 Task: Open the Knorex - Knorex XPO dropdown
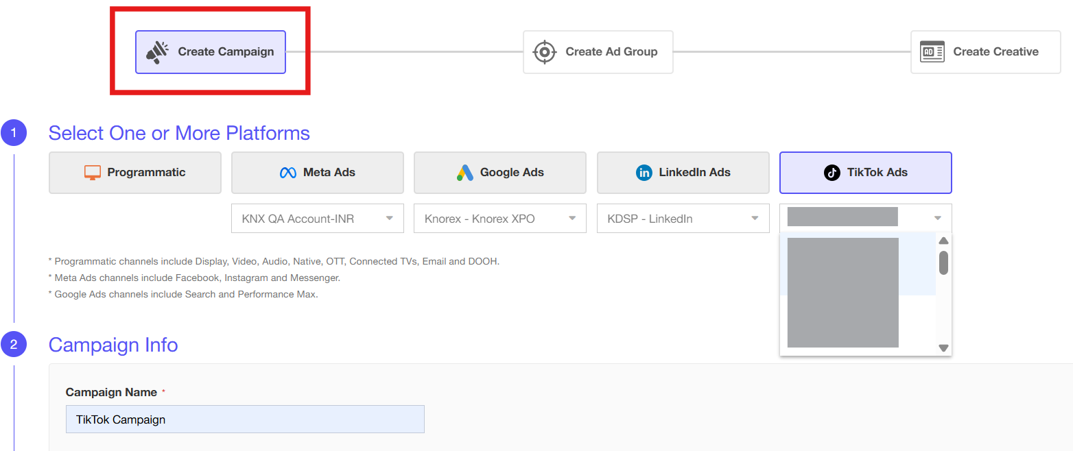(x=500, y=219)
